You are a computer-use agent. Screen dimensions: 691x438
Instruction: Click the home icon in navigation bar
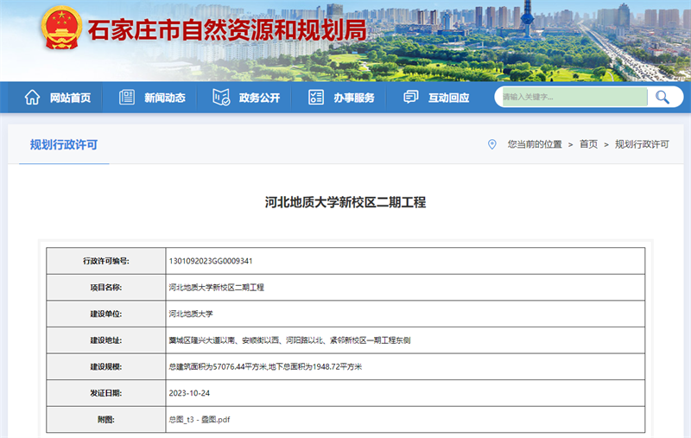[x=32, y=97]
